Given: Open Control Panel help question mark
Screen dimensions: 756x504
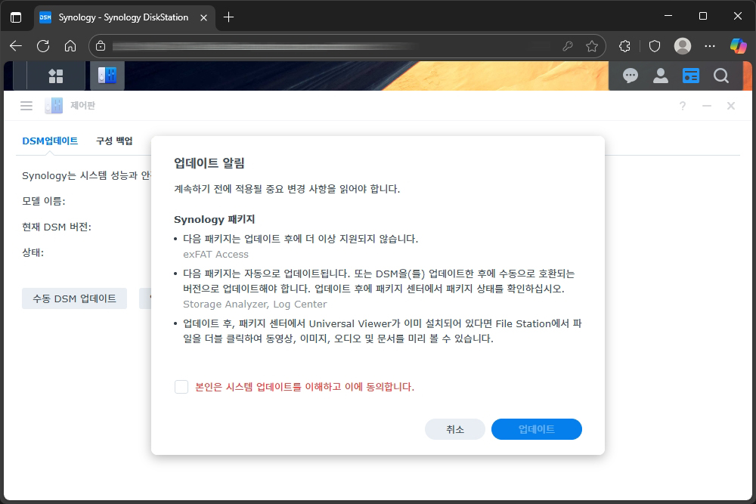Looking at the screenshot, I should point(682,106).
